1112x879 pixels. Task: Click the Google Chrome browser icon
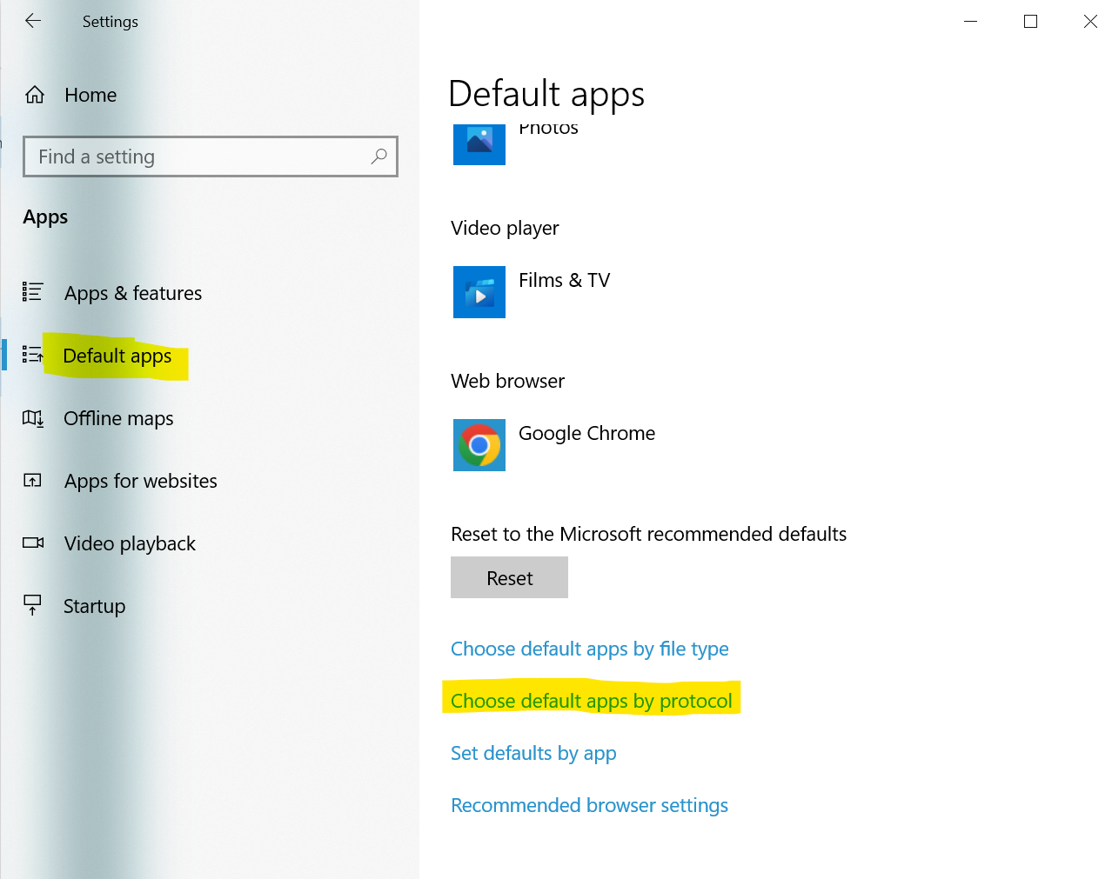pos(479,445)
